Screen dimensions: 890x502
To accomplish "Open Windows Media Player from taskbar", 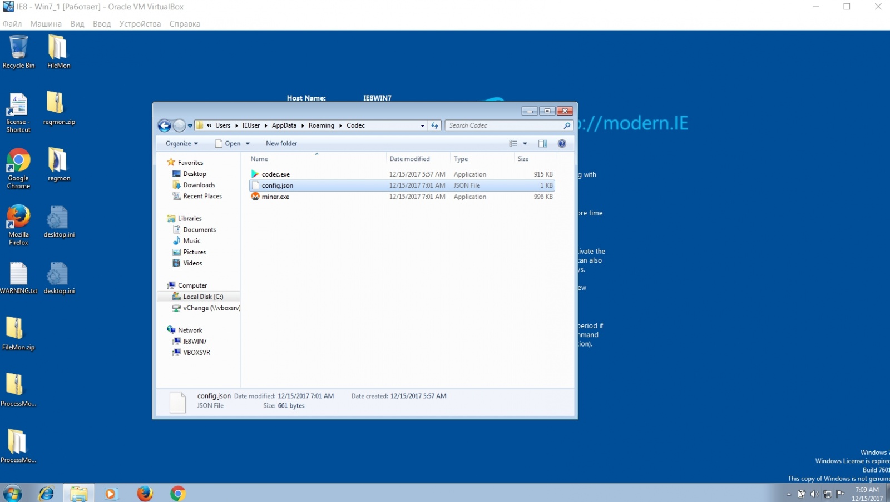I will click(111, 493).
